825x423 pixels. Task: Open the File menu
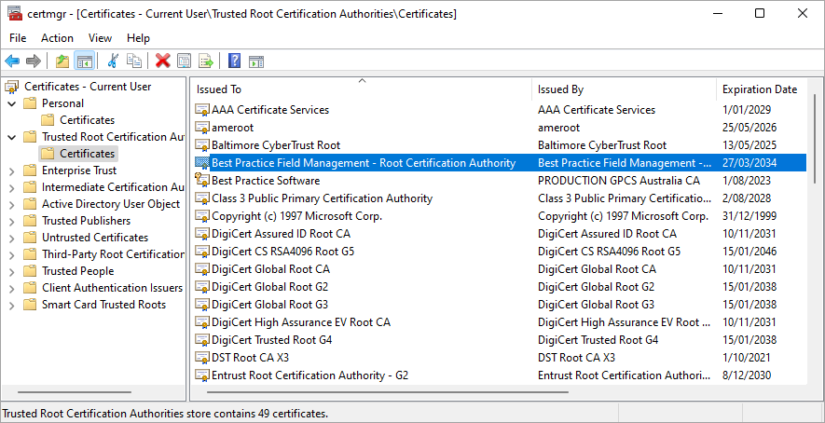pyautogui.click(x=18, y=38)
